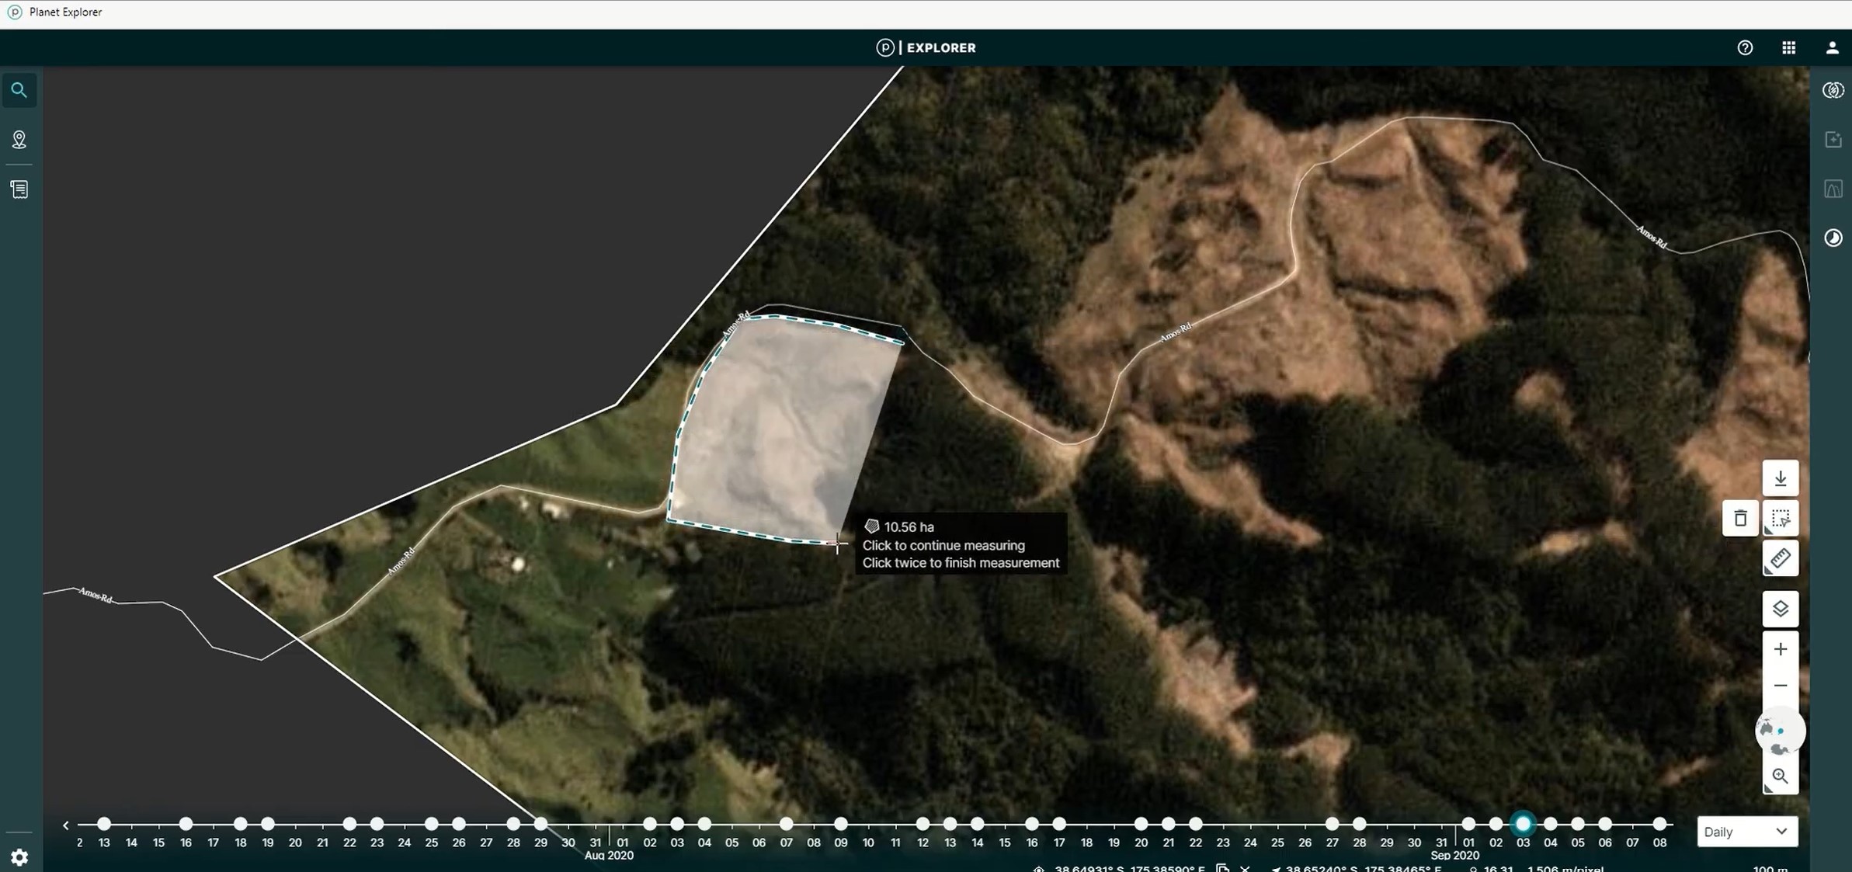Viewport: 1852px width, 872px height.
Task: Toggle the basemap layers panel
Action: 1781,608
